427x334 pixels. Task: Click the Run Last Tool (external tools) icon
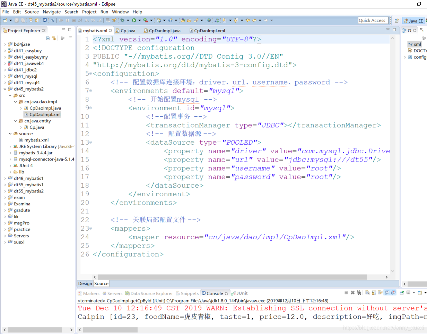(x=146, y=20)
